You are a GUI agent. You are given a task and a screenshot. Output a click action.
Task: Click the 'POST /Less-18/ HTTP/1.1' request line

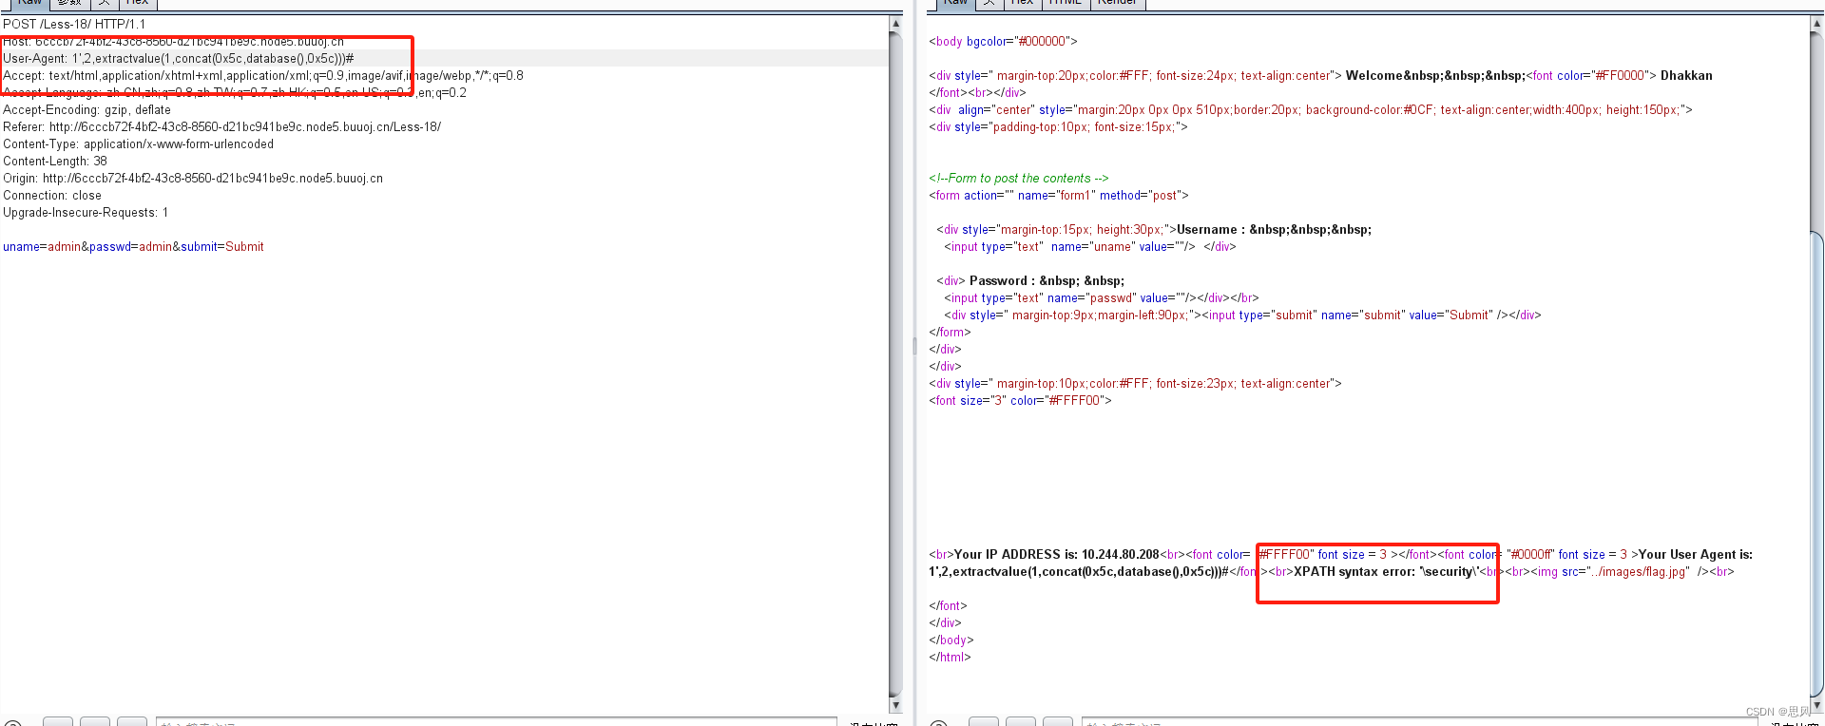[x=74, y=24]
